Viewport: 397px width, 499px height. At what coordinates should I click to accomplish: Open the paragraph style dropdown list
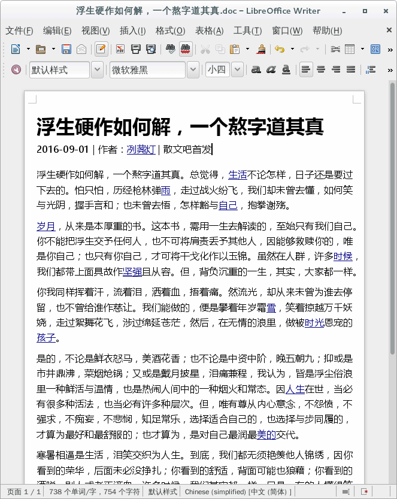[98, 69]
